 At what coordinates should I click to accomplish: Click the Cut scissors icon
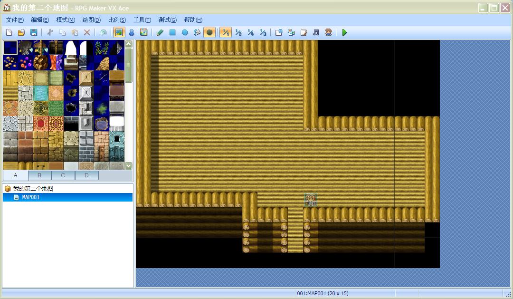[50, 32]
